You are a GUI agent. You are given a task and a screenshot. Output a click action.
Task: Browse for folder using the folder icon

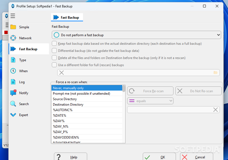[x=215, y=73]
